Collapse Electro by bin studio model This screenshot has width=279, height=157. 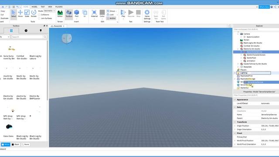click(238, 49)
